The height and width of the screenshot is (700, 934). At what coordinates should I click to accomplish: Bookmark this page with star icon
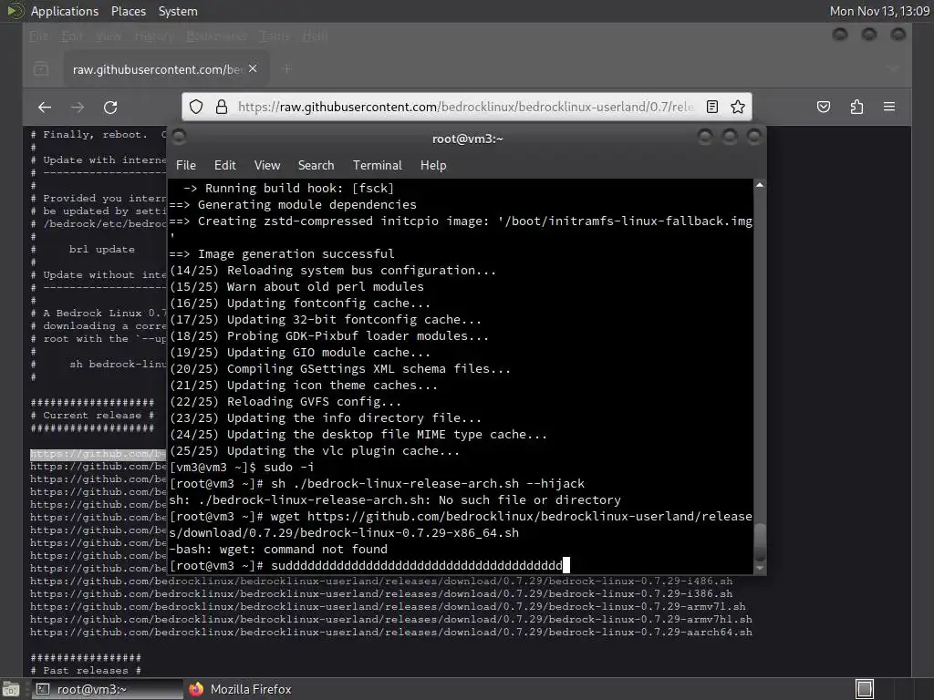[x=737, y=107]
